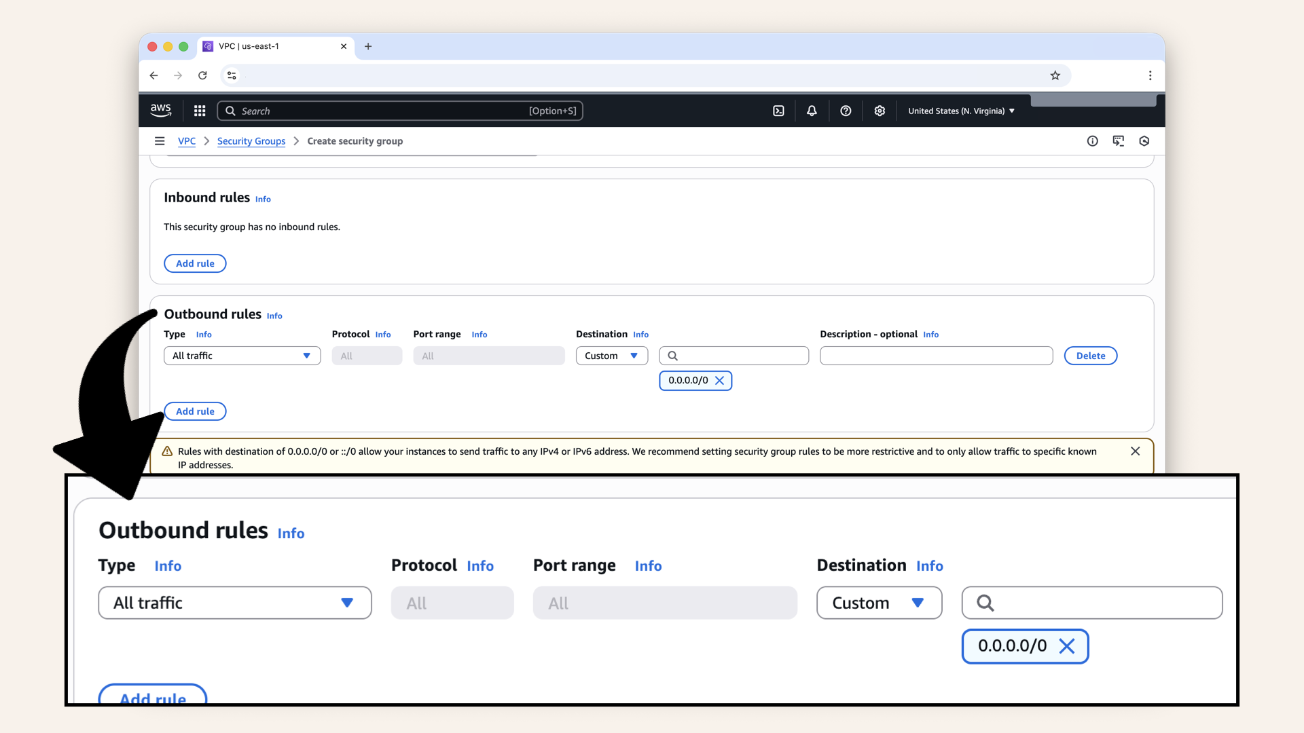Navigate to Security Groups breadcrumb
This screenshot has width=1304, height=733.
(x=251, y=140)
